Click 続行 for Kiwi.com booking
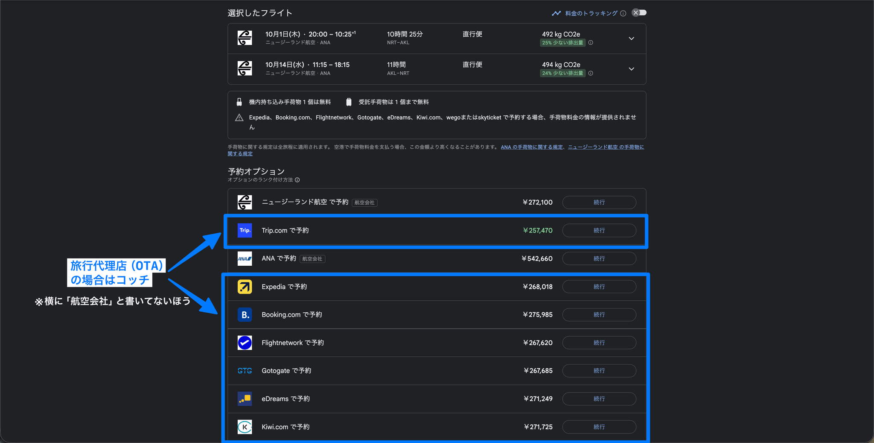The width and height of the screenshot is (874, 443). point(599,427)
